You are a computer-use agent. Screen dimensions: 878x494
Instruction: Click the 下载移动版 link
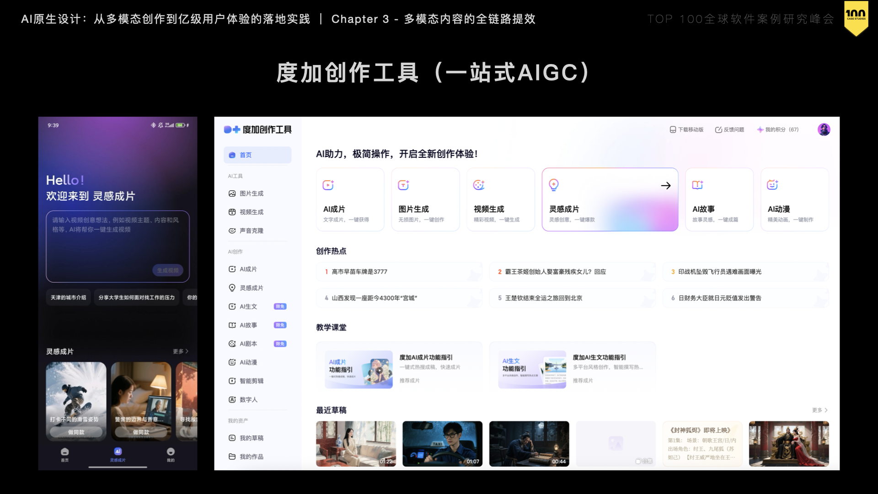tap(686, 129)
